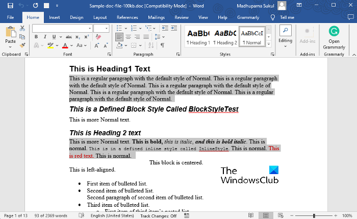Center align the paragraph

pyautogui.click(x=128, y=37)
